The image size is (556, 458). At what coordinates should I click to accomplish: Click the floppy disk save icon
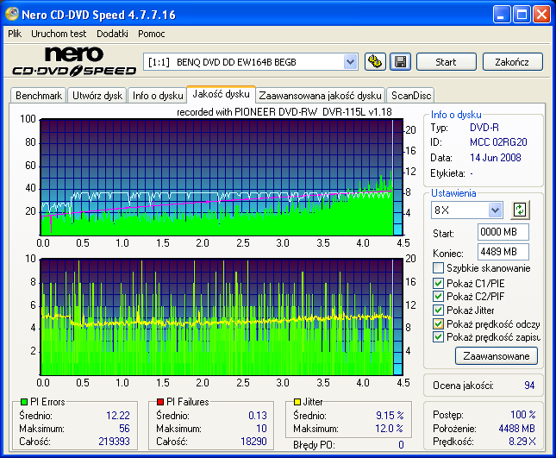pos(400,62)
